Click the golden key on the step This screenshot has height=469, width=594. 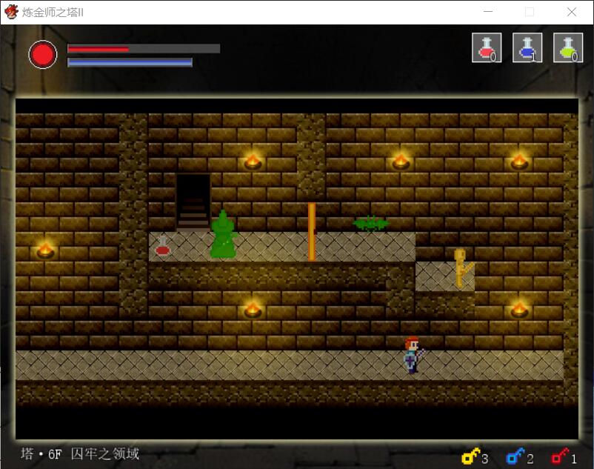click(x=463, y=267)
